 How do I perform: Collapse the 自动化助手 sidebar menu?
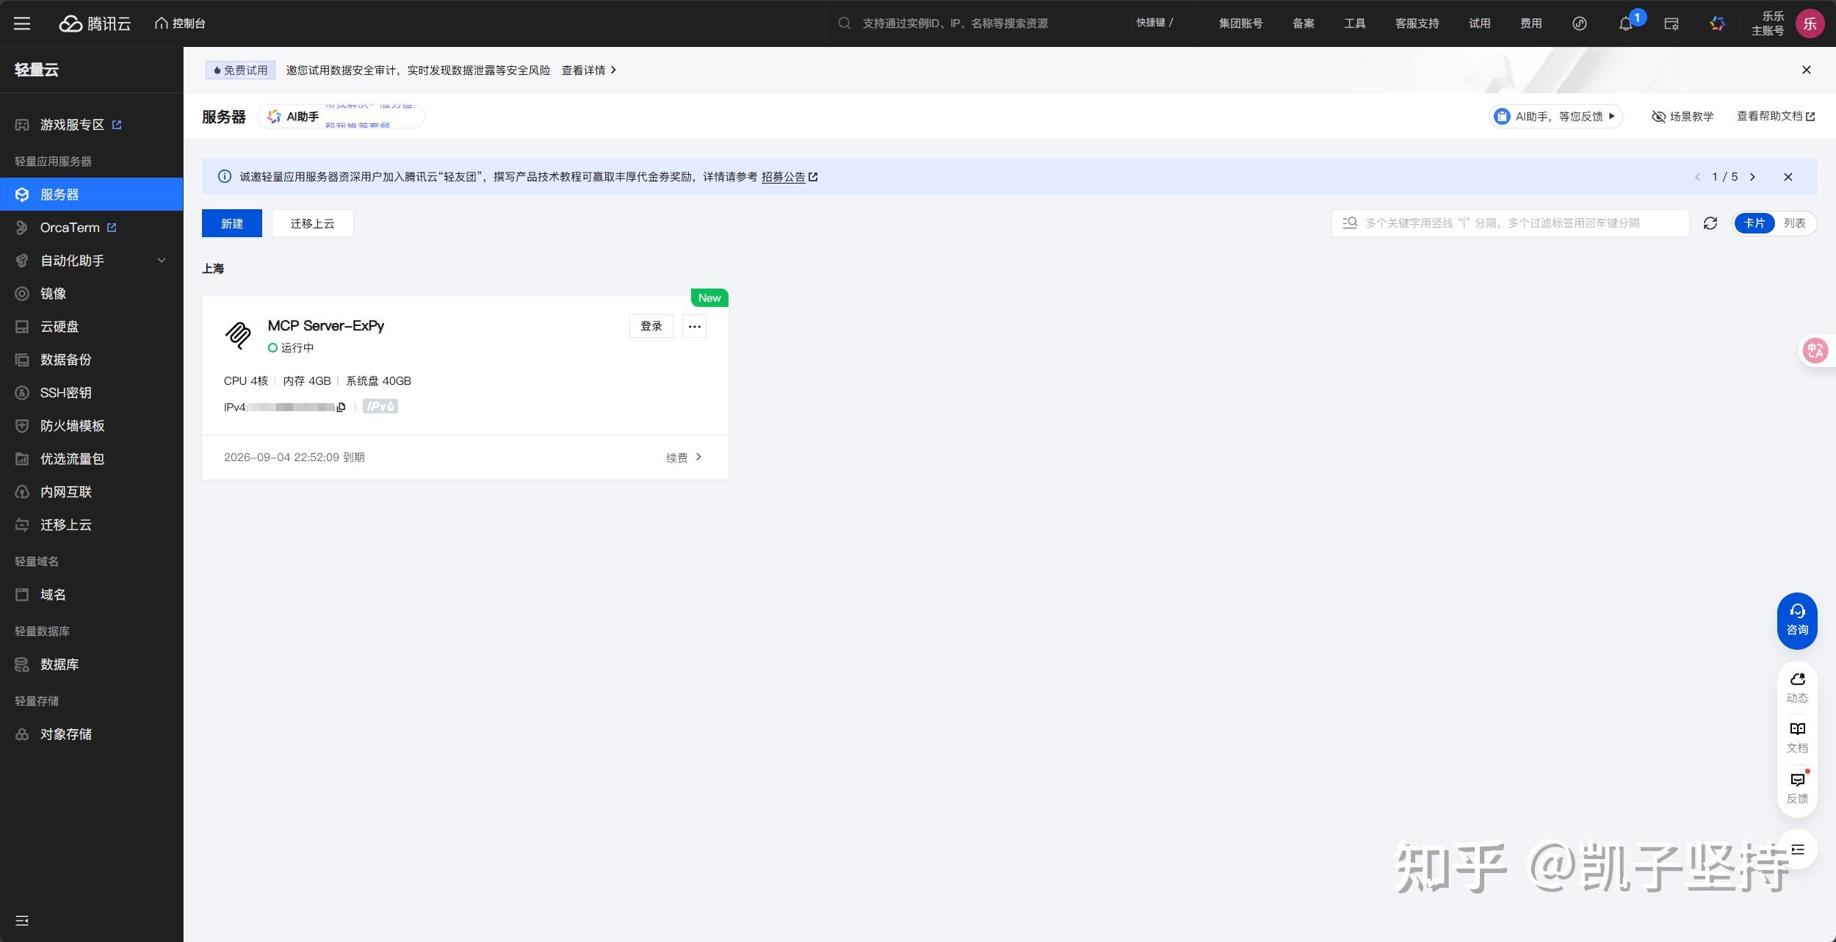[x=161, y=260]
